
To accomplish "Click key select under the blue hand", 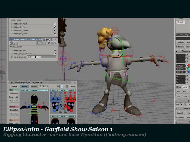I will (x=60, y=112).
